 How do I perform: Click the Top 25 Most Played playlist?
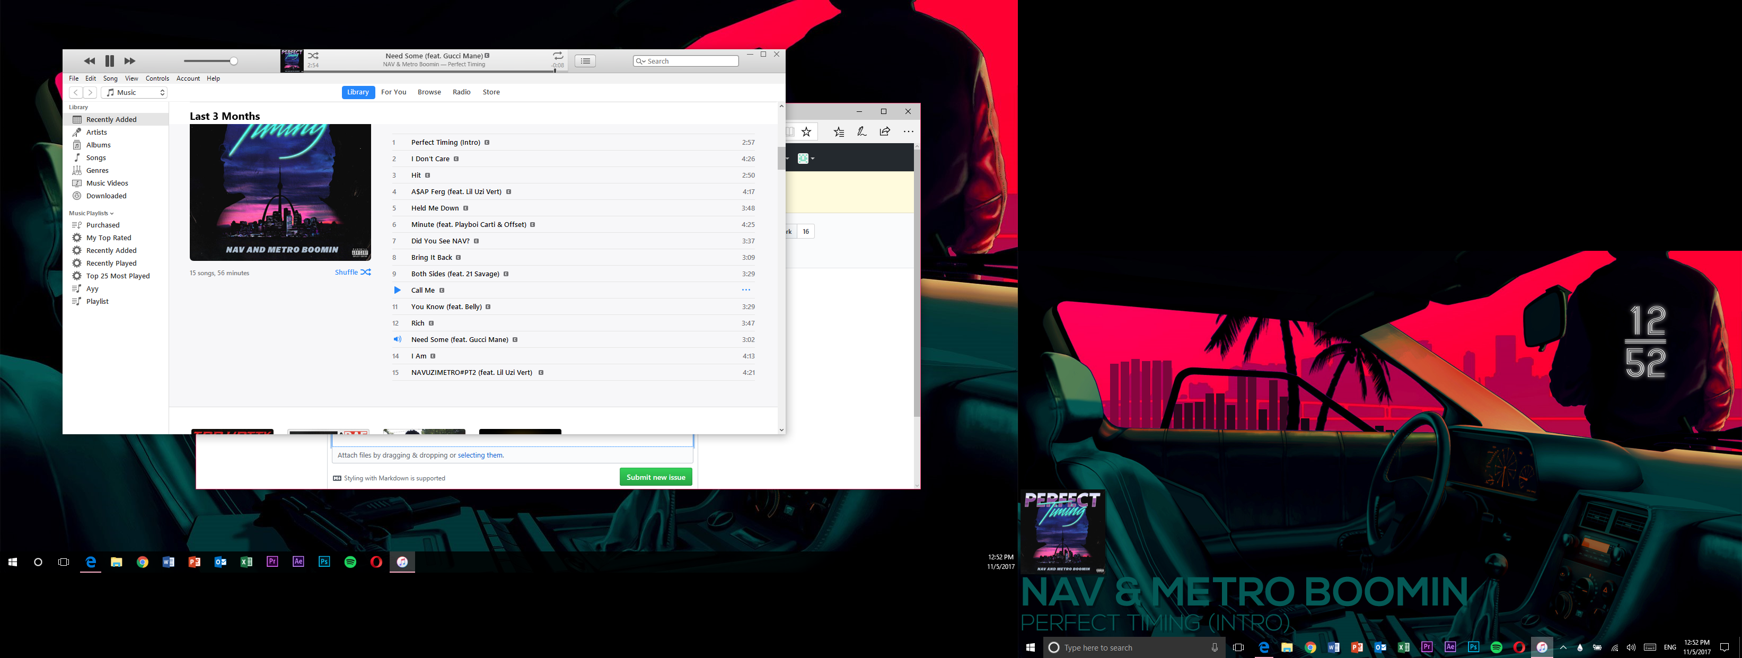point(117,276)
